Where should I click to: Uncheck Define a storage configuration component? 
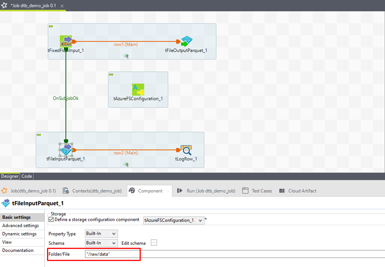51,220
